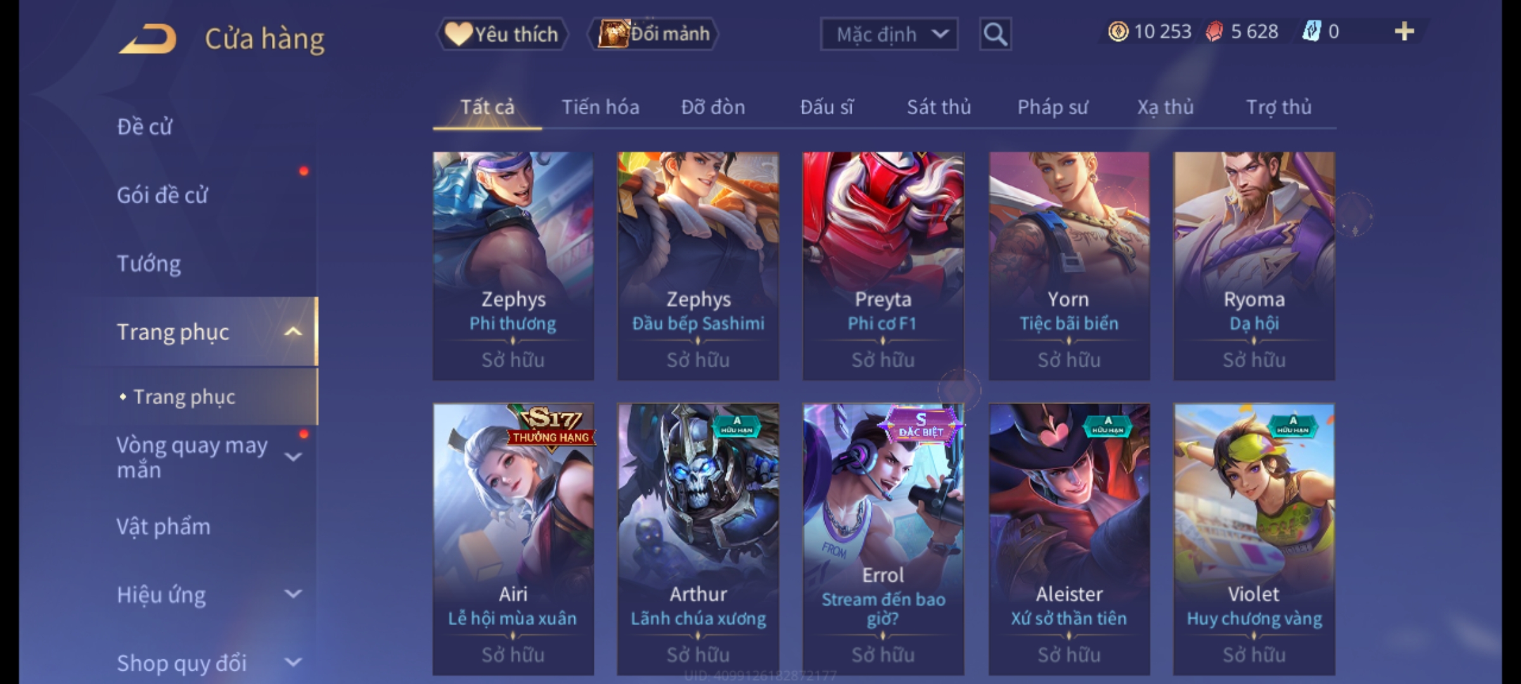Expand the Hiệu ứng sidebar section
This screenshot has width=1521, height=684.
tap(293, 594)
